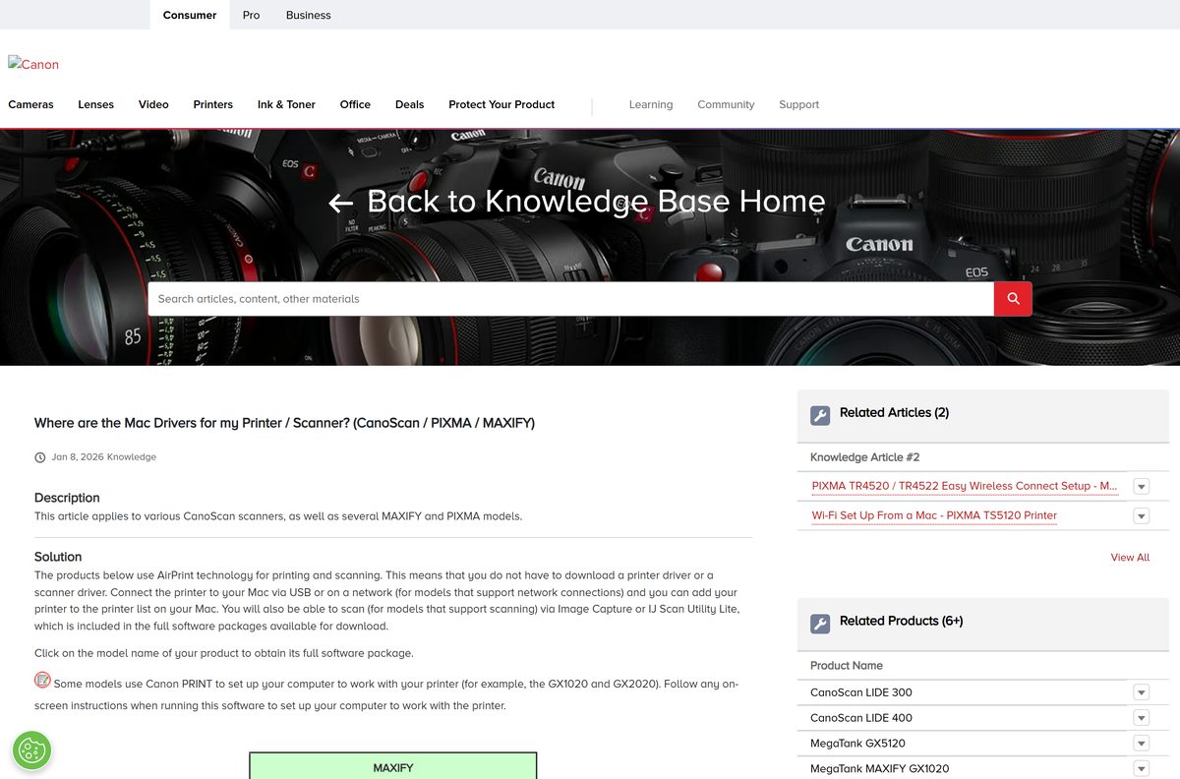
Task: Open the CanoScan LIDE 400 dropdown arrow
Action: point(1142,718)
